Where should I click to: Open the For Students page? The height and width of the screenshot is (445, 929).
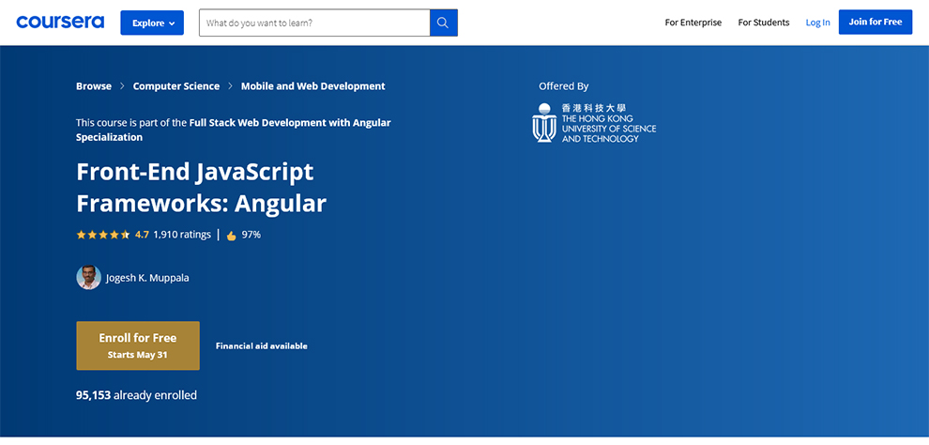coord(764,23)
